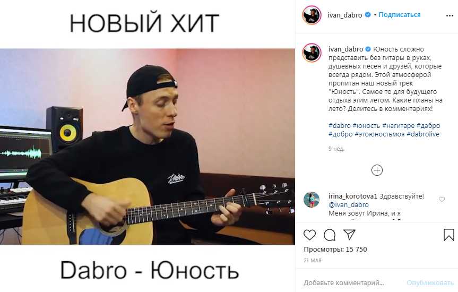The image size is (458, 292).
Task: Open the #dabro hashtag
Action: coord(340,126)
